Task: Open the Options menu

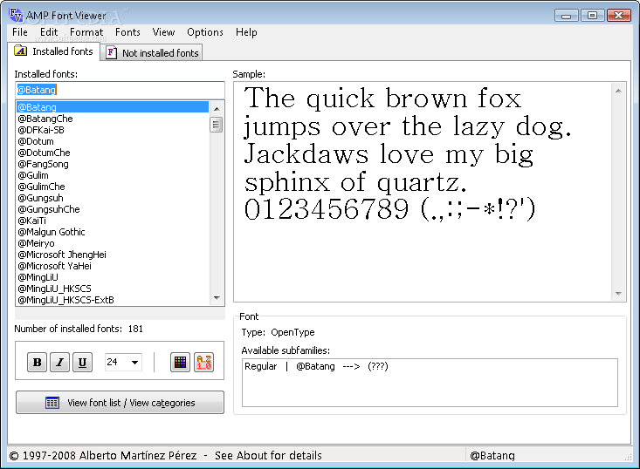Action: point(205,32)
